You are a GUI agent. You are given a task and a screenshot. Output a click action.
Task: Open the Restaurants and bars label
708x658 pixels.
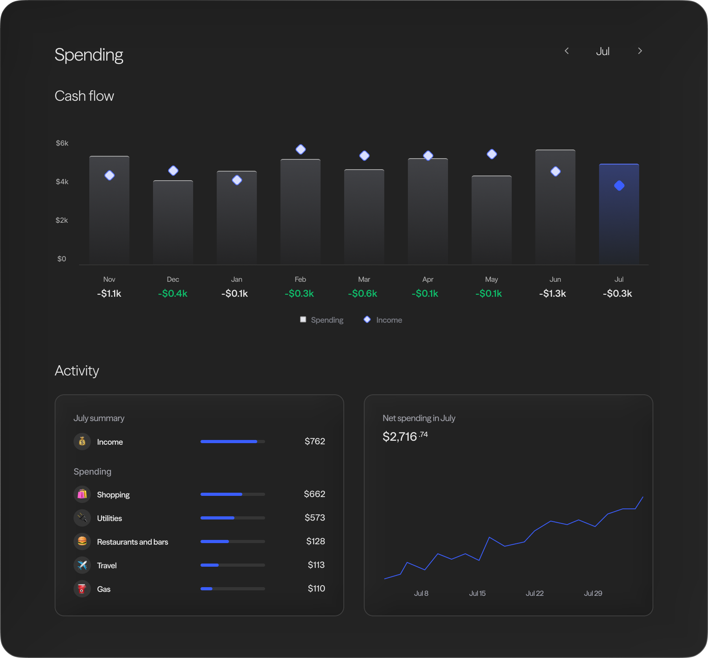(x=133, y=542)
